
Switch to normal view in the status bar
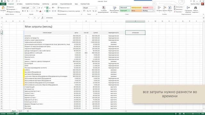click(x=176, y=114)
